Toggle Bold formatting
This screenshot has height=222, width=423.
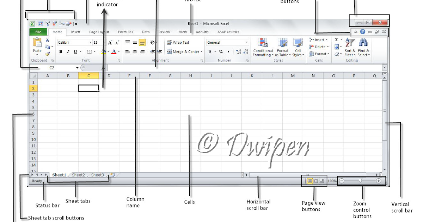tap(61, 51)
